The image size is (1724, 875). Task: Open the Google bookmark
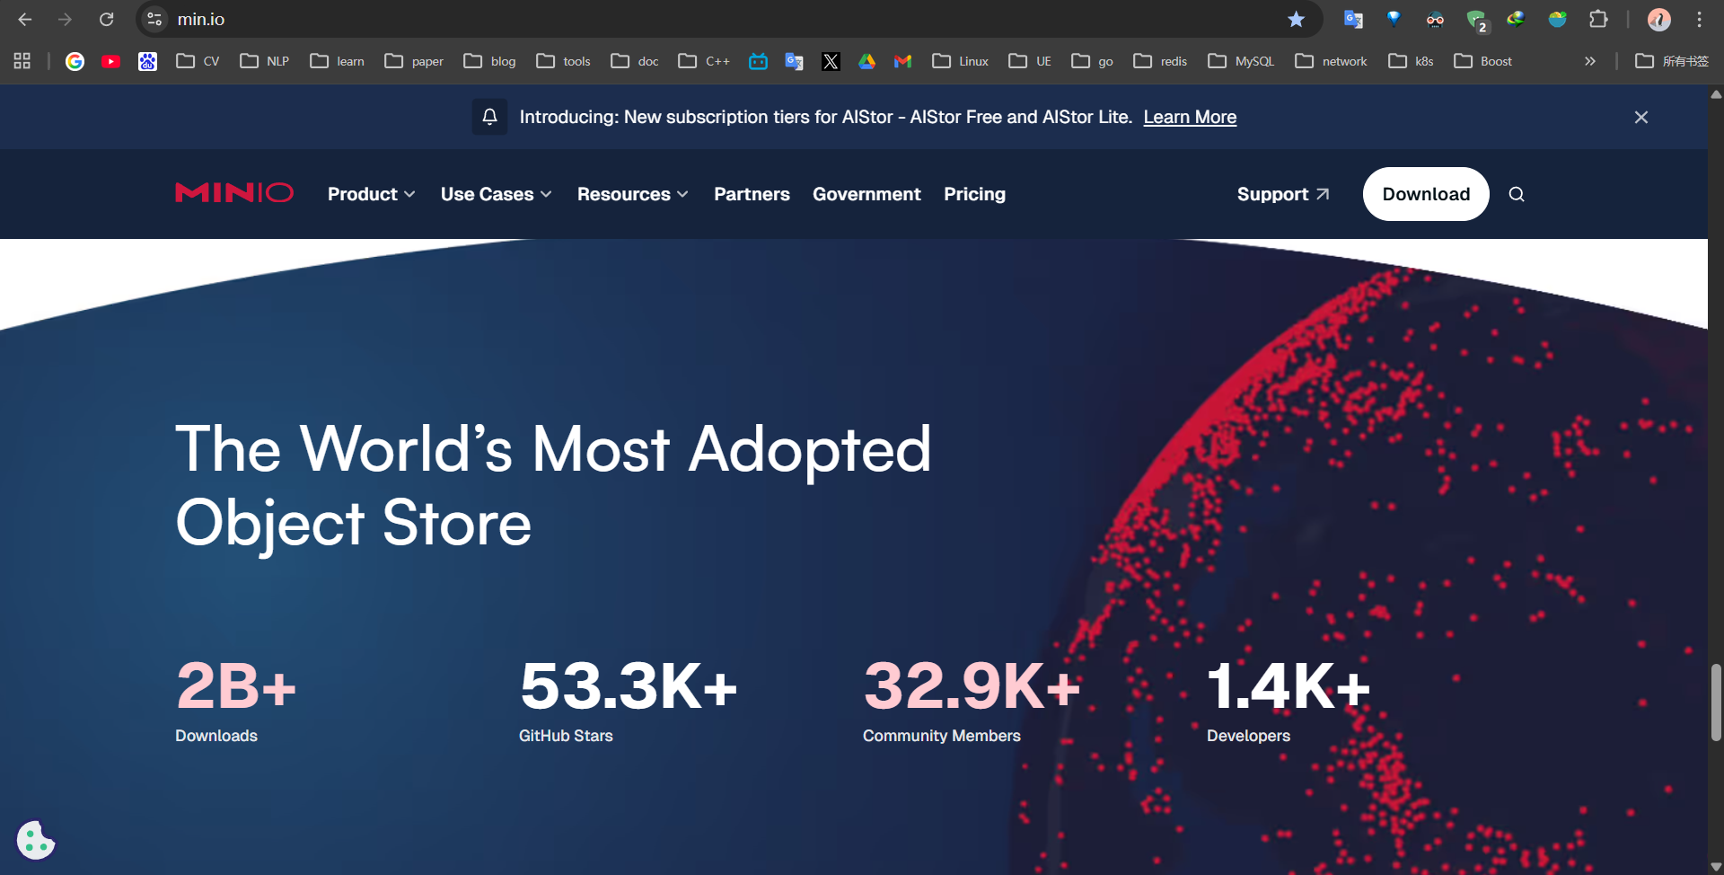click(x=75, y=61)
